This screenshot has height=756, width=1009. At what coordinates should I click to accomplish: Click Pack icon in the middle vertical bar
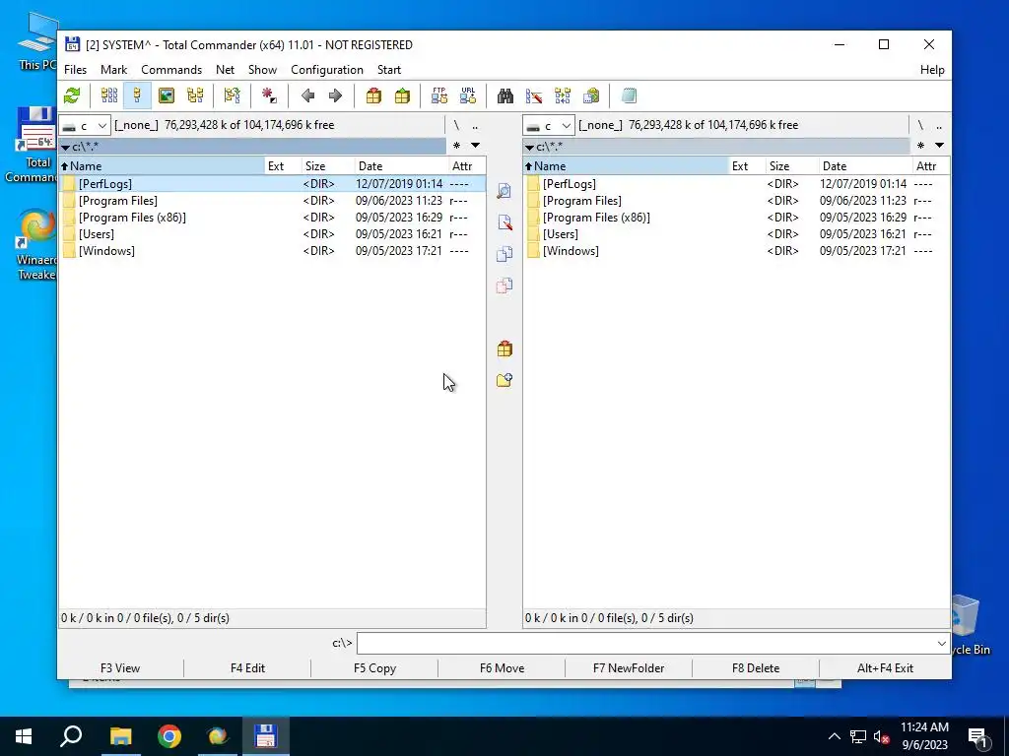click(504, 349)
